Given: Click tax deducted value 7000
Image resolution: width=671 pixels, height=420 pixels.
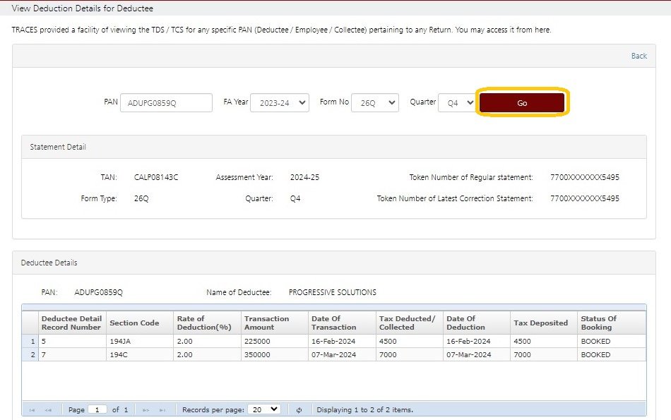Looking at the screenshot, I should (409, 354).
